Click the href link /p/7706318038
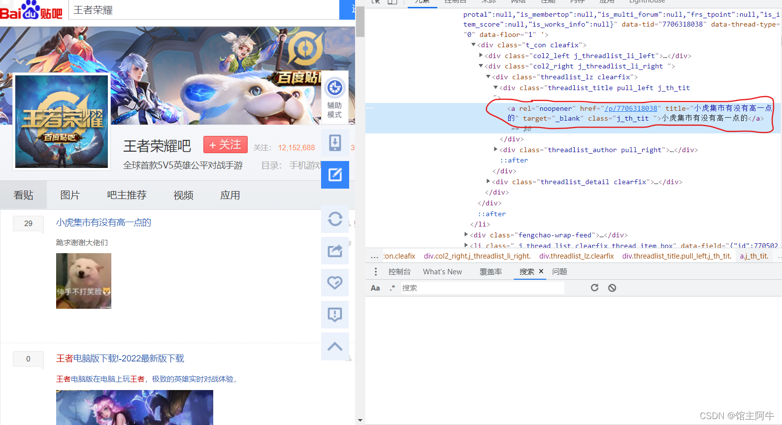 pyautogui.click(x=631, y=108)
